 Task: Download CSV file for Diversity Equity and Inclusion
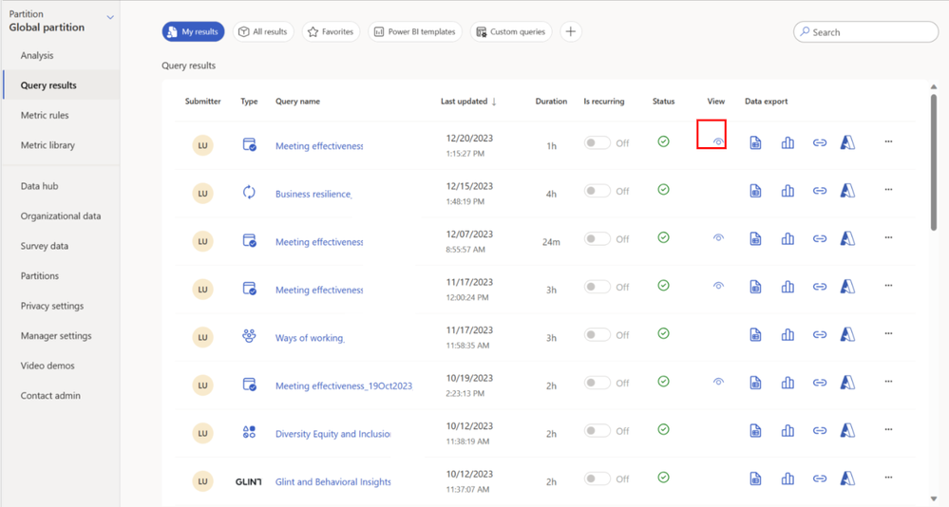pos(755,431)
